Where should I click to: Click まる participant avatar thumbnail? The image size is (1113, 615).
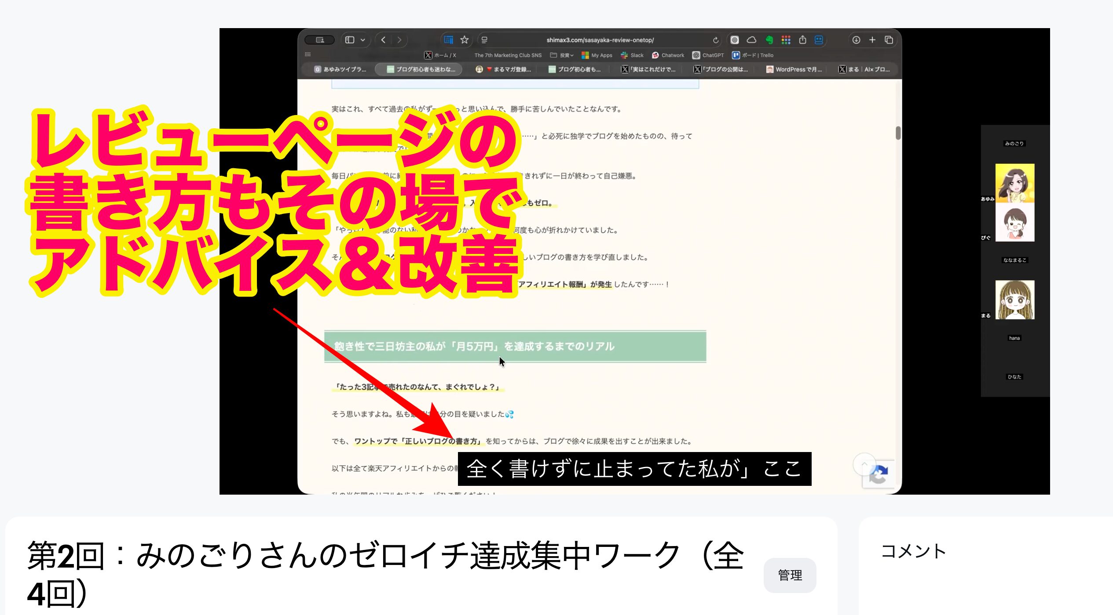point(1015,300)
